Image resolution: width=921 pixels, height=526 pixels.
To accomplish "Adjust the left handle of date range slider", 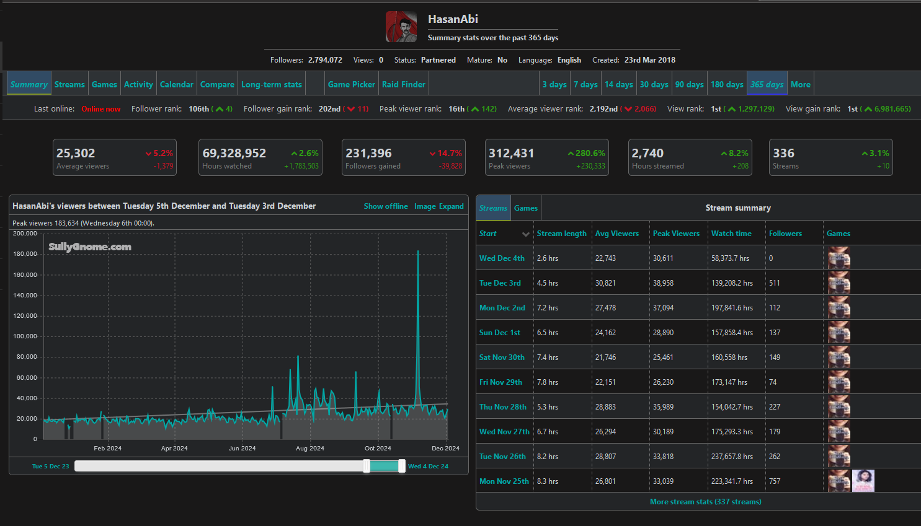I will [367, 466].
